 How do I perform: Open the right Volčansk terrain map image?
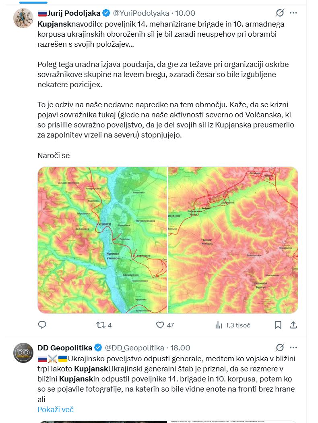233,240
